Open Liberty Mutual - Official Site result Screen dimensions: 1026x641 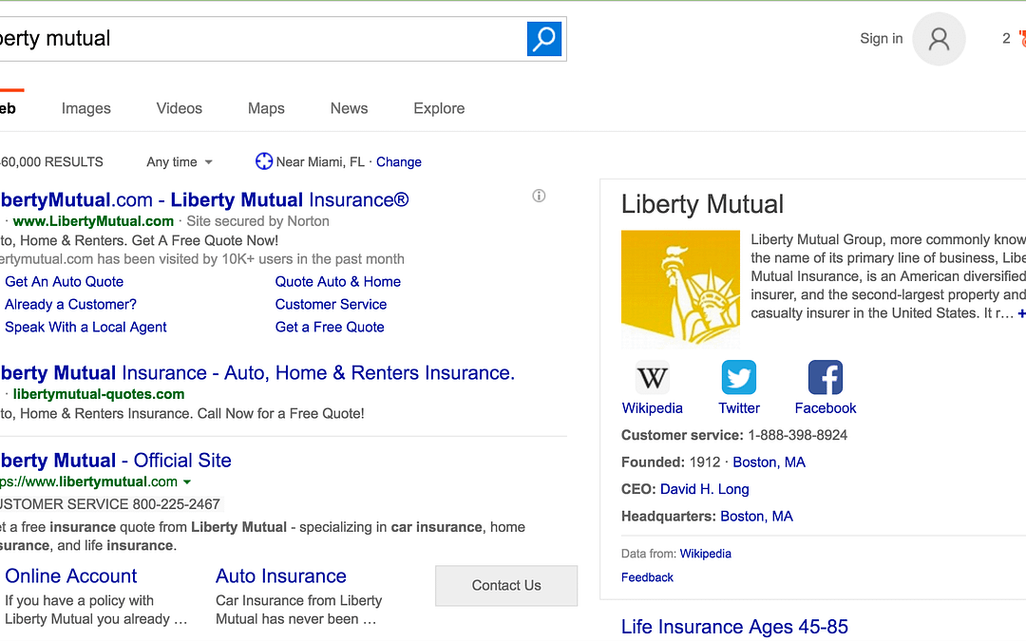coord(116,461)
